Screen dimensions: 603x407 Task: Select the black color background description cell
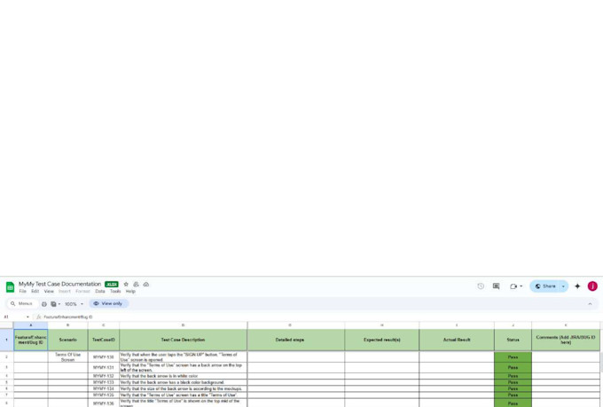[183, 382]
